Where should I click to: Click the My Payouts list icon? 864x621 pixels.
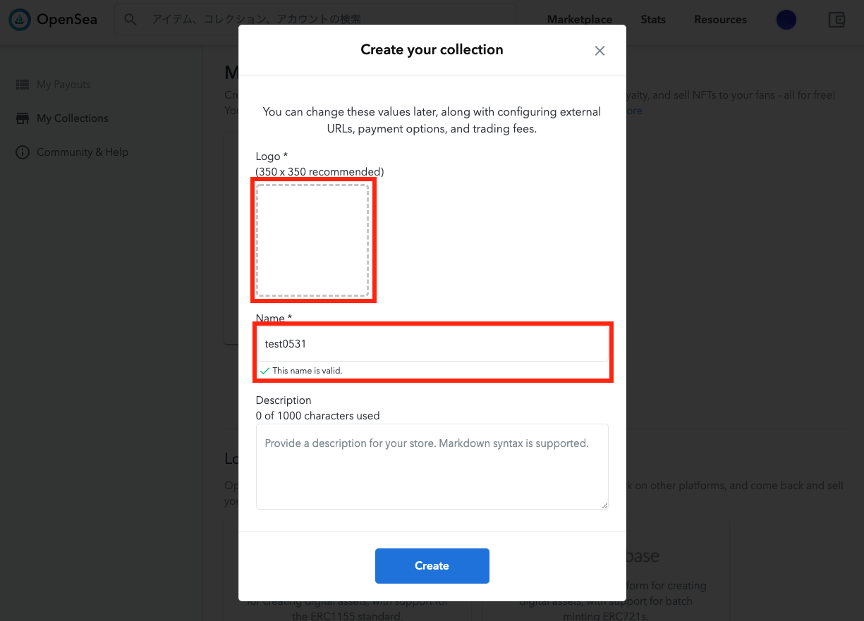coord(23,85)
